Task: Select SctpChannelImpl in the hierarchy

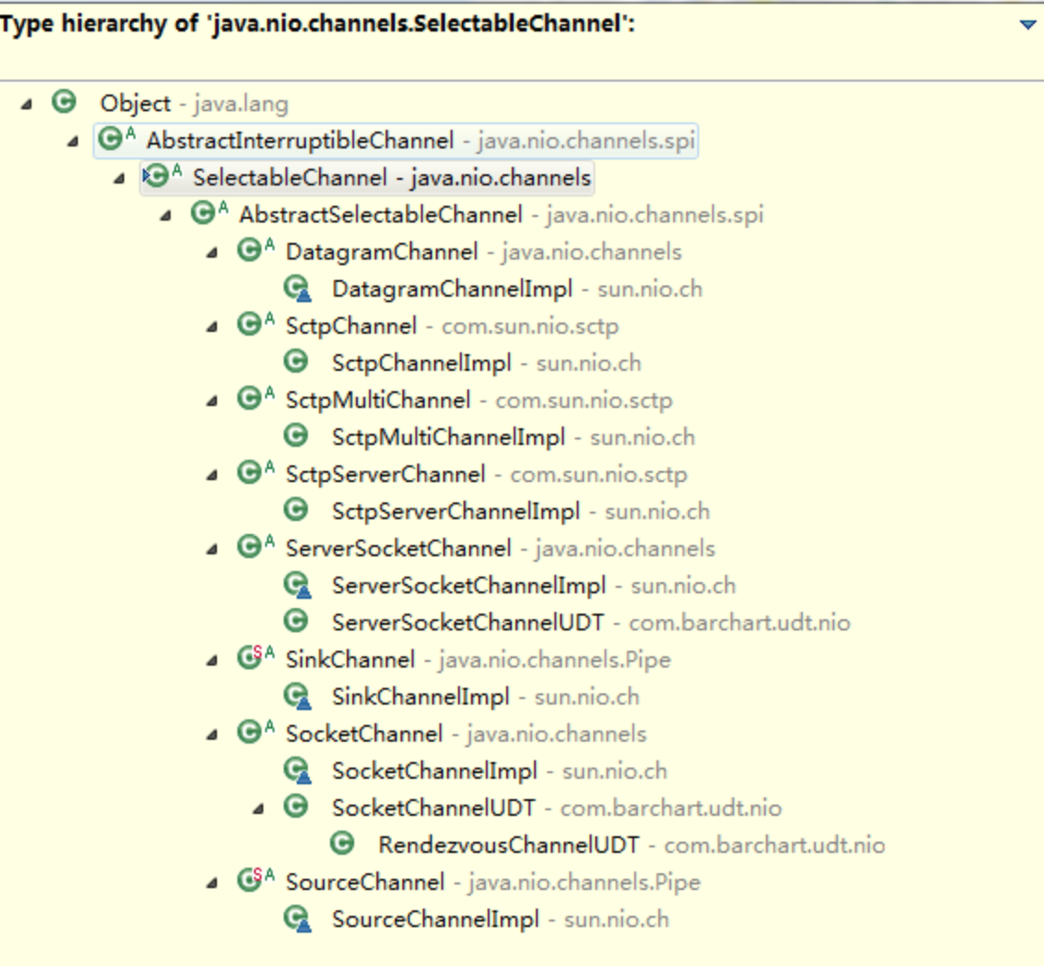Action: [x=421, y=363]
